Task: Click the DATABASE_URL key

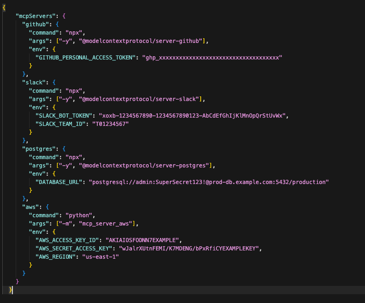Action: tap(58, 182)
